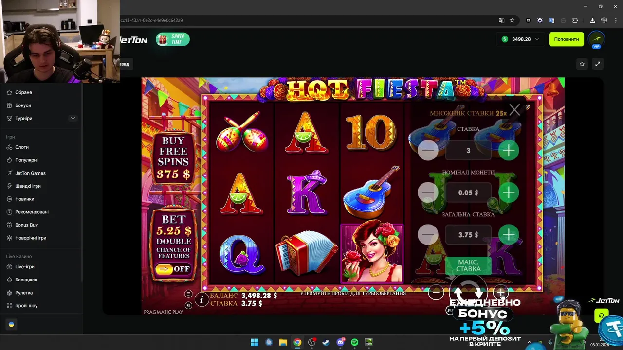Image resolution: width=623 pixels, height=350 pixels.
Task: Click lightning icon next to Швидкі ігри
Action: coord(10,186)
